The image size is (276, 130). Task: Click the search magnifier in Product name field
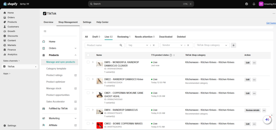[x=121, y=45]
